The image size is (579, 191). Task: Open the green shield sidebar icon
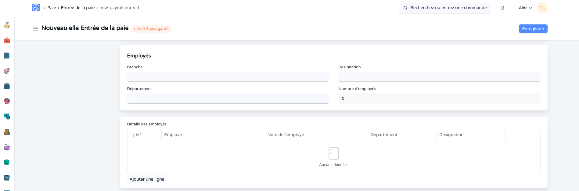click(x=7, y=162)
